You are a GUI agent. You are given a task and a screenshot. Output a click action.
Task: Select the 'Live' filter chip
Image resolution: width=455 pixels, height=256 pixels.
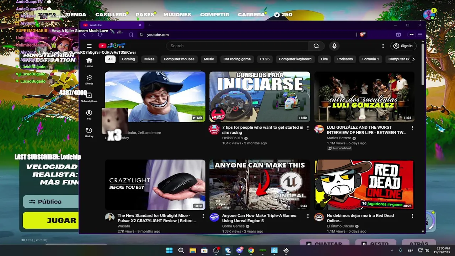coord(324,59)
